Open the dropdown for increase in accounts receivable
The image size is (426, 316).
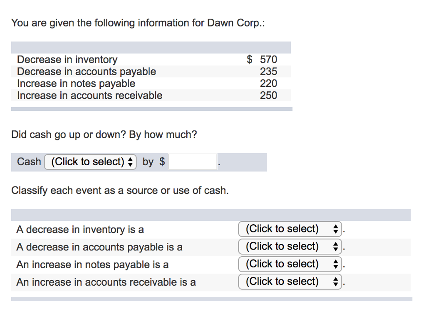[x=290, y=282]
